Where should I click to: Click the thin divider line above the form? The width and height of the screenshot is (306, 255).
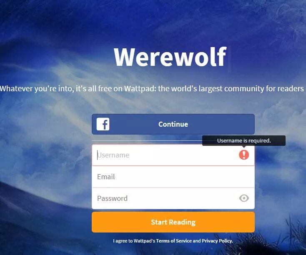click(147, 140)
